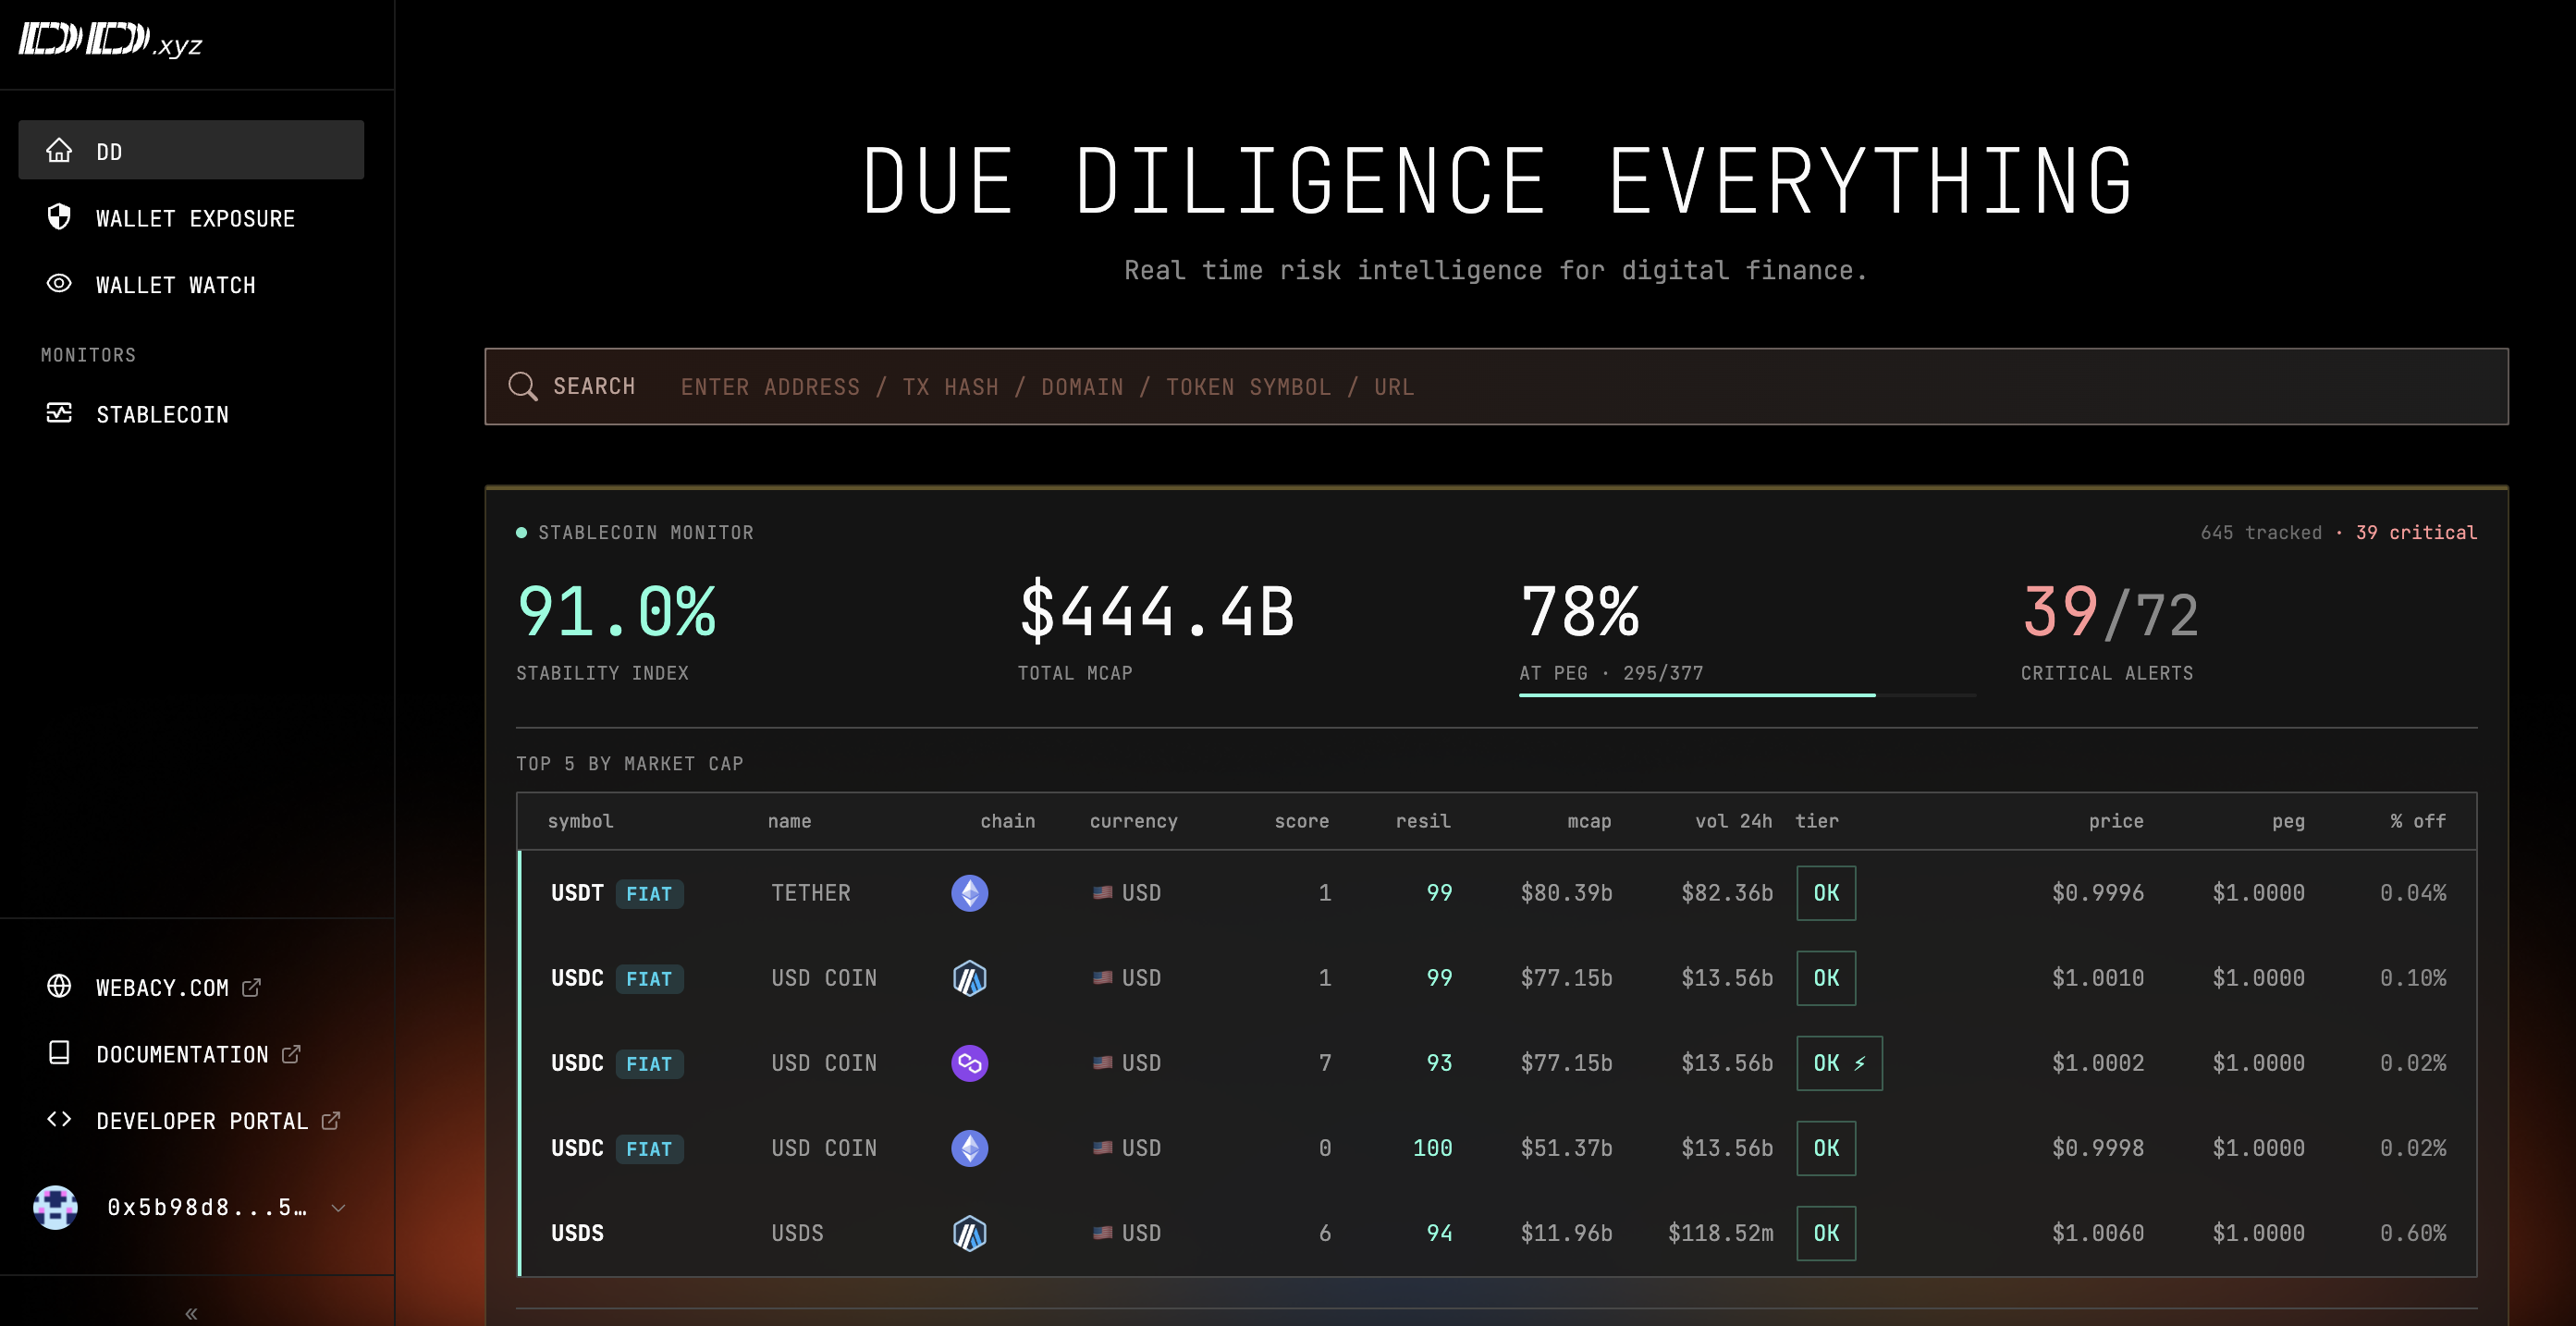
Task: Click the Ethereum chain icon in the USDT row
Action: coord(969,893)
